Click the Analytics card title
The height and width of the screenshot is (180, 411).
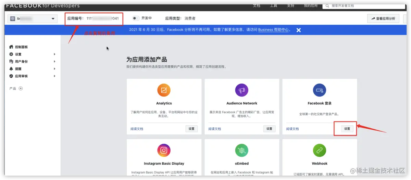point(164,103)
